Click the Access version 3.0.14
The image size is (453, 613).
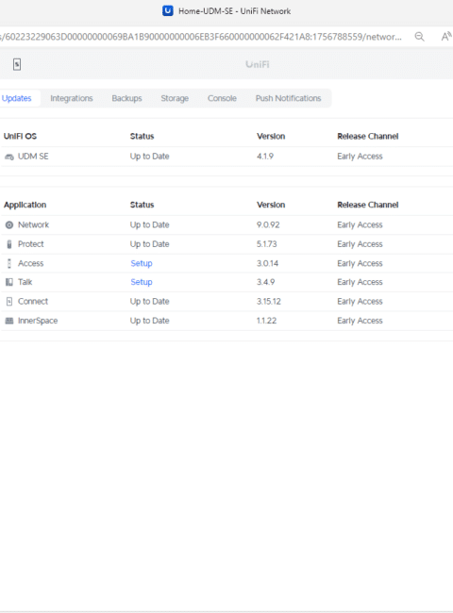point(267,263)
